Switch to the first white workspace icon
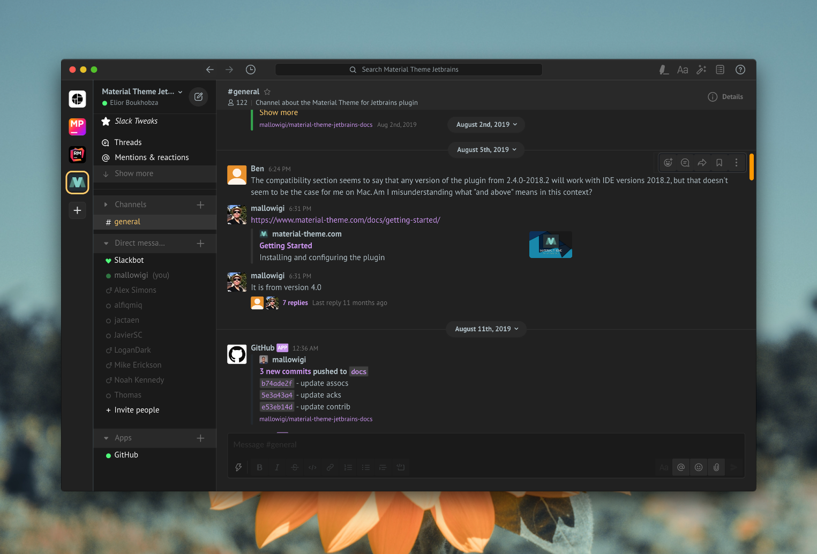 click(77, 99)
